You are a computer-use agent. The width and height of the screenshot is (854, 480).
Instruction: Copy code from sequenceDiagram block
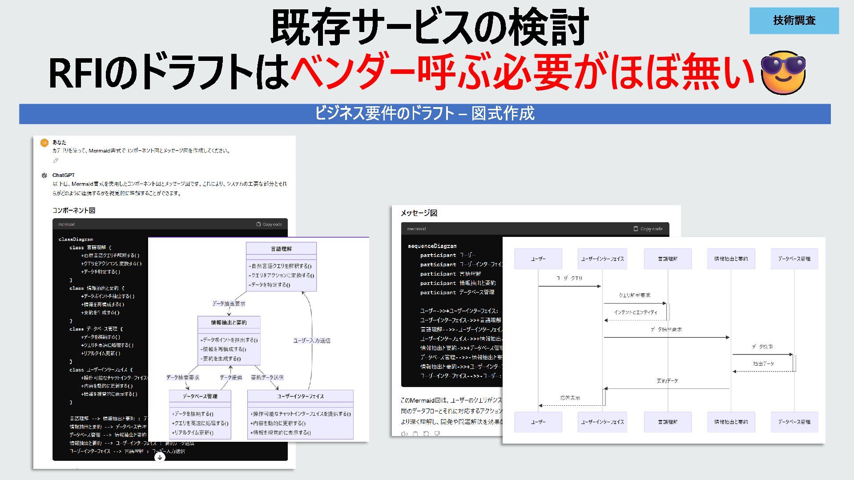pyautogui.click(x=648, y=229)
